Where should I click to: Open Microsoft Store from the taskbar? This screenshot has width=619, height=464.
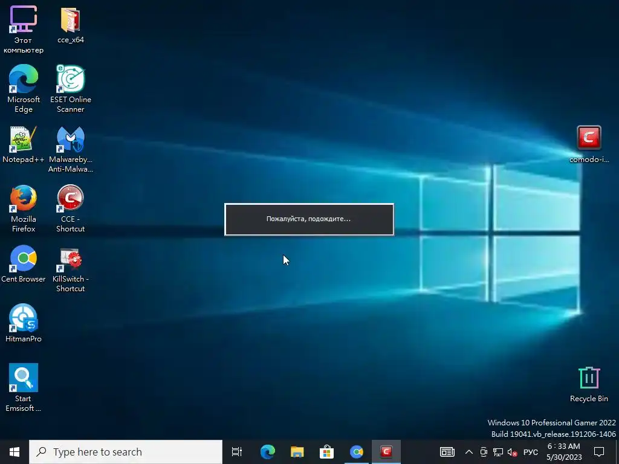pos(327,452)
